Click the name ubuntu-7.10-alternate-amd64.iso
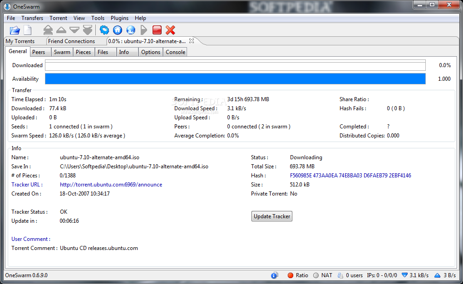 pos(99,157)
